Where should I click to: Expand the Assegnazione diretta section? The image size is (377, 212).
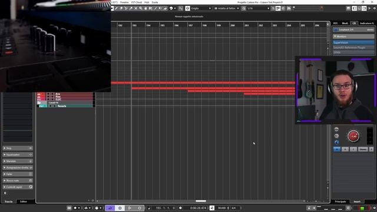18,167
